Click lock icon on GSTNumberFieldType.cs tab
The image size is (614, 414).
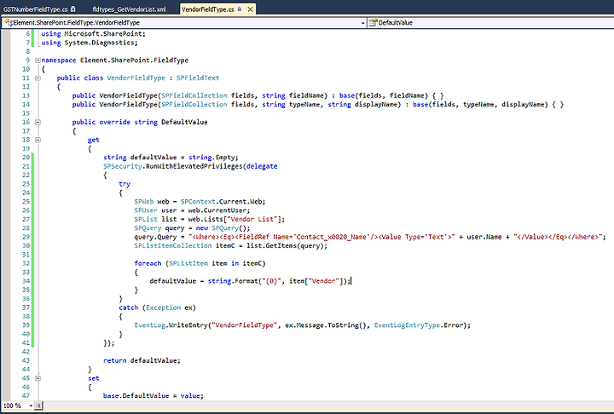[x=72, y=9]
